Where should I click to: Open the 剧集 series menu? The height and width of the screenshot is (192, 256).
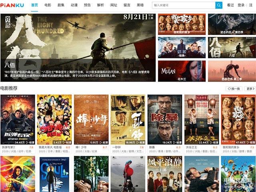pyautogui.click(x=61, y=5)
